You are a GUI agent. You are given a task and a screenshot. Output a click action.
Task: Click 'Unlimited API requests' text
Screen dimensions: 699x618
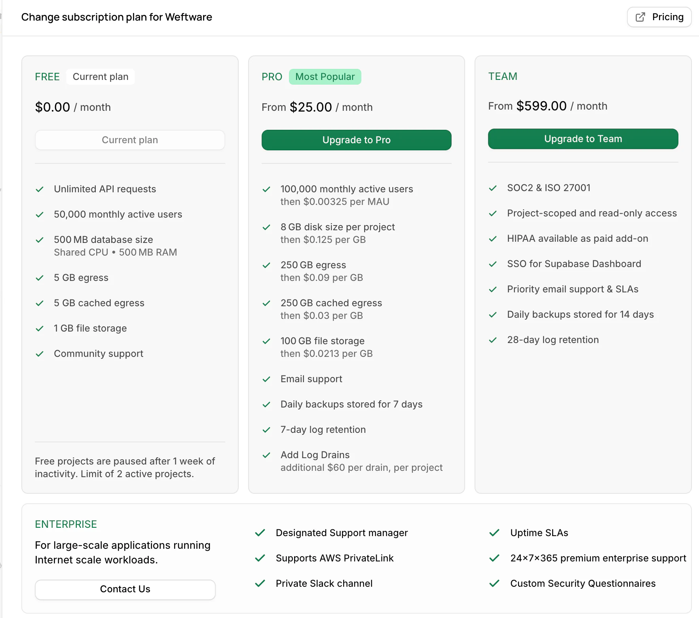point(105,189)
